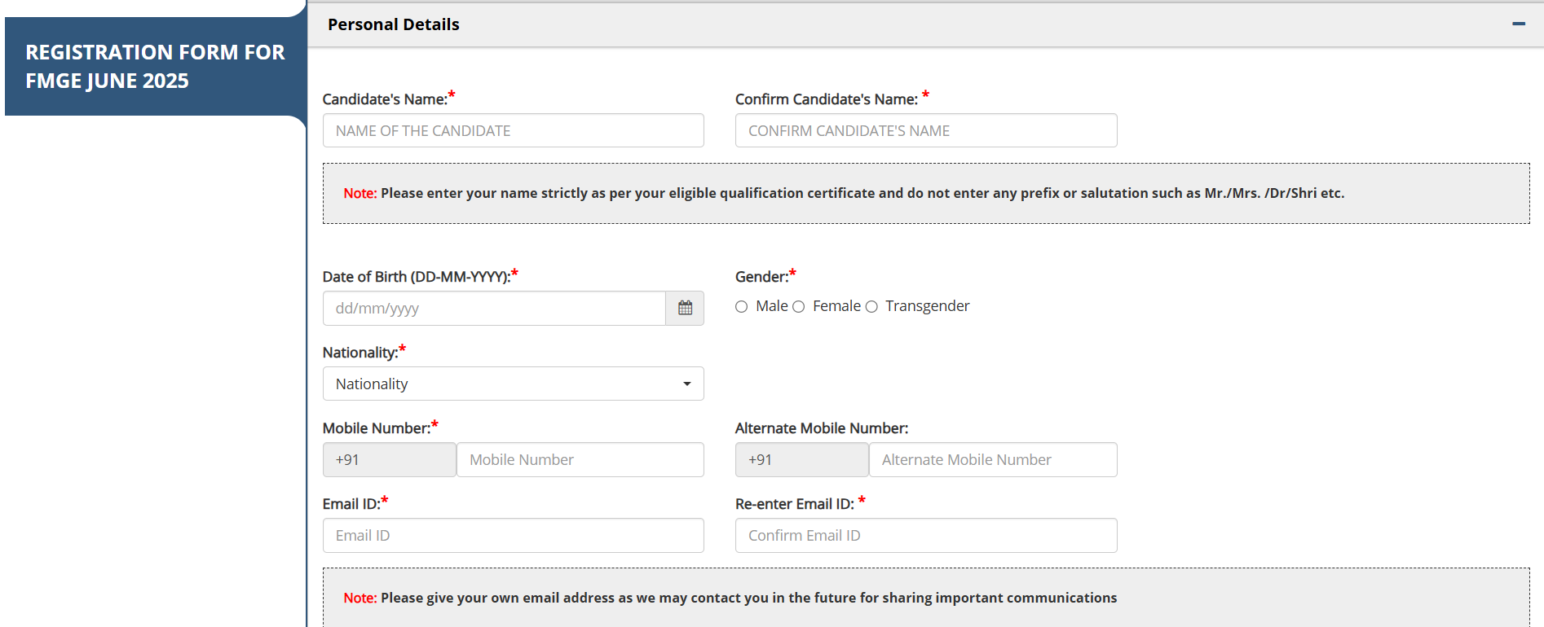Click the Personal Details header title

point(394,24)
